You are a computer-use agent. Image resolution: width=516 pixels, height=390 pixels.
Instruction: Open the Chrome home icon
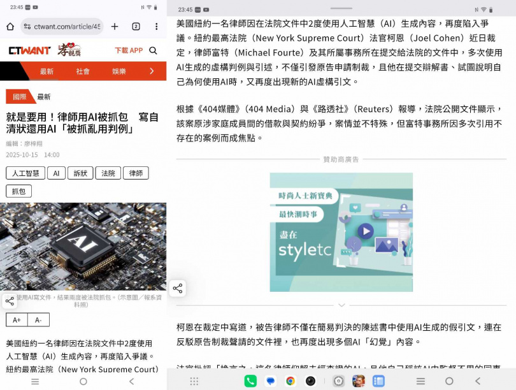[x=11, y=27]
